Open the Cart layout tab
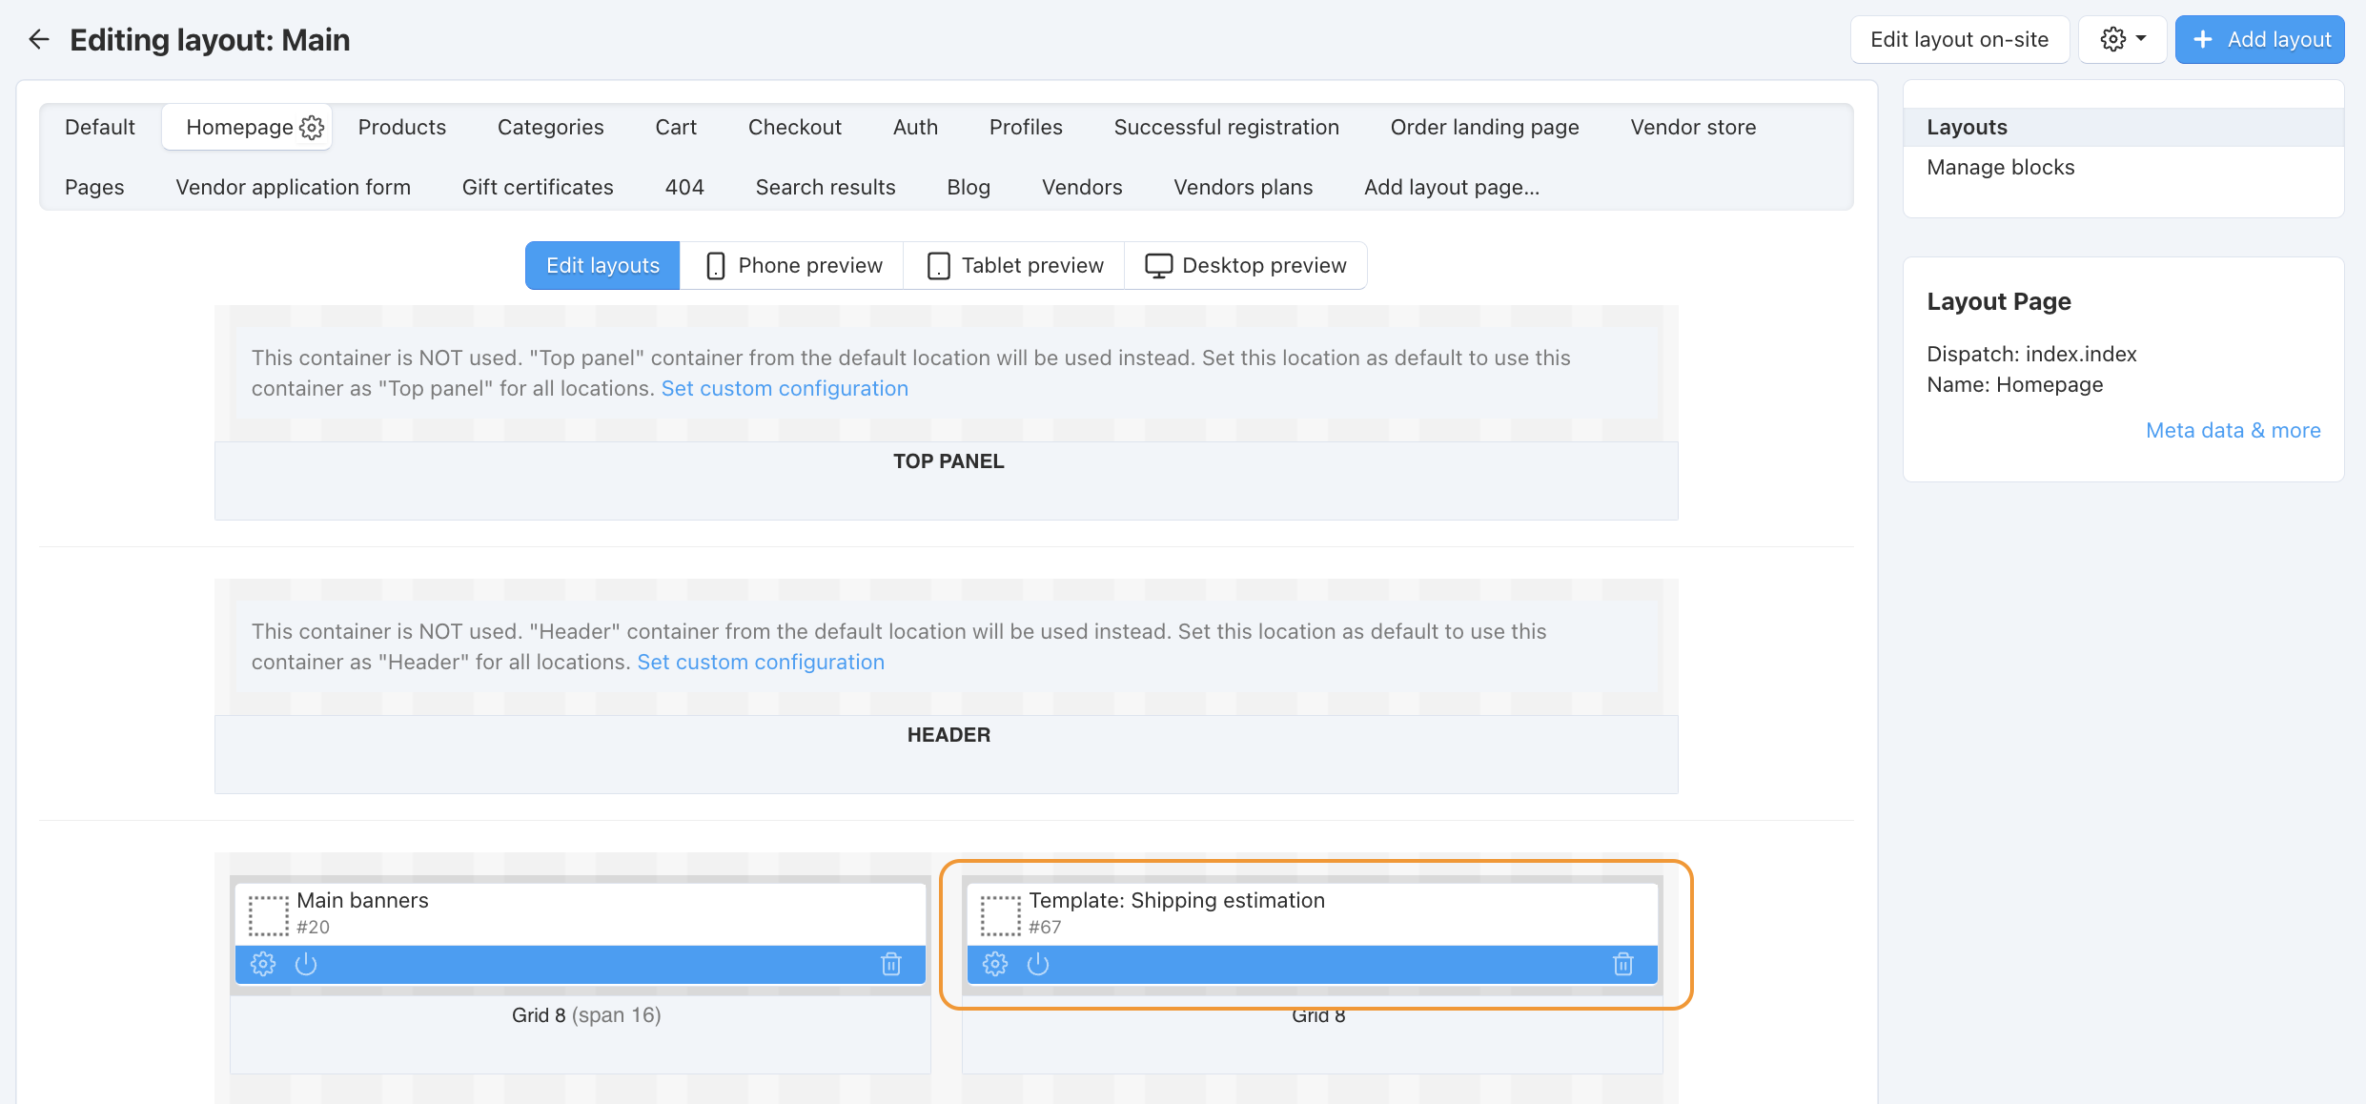 click(676, 128)
